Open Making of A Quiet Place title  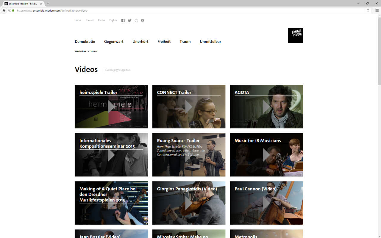tap(108, 195)
